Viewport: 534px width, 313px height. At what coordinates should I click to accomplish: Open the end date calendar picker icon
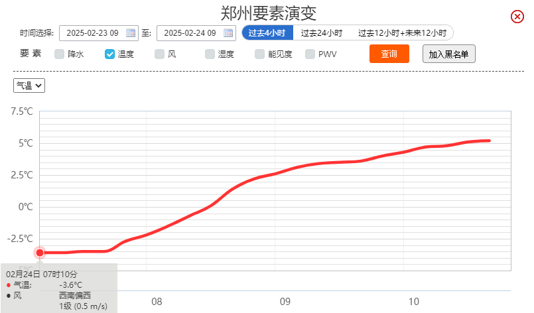pyautogui.click(x=228, y=33)
